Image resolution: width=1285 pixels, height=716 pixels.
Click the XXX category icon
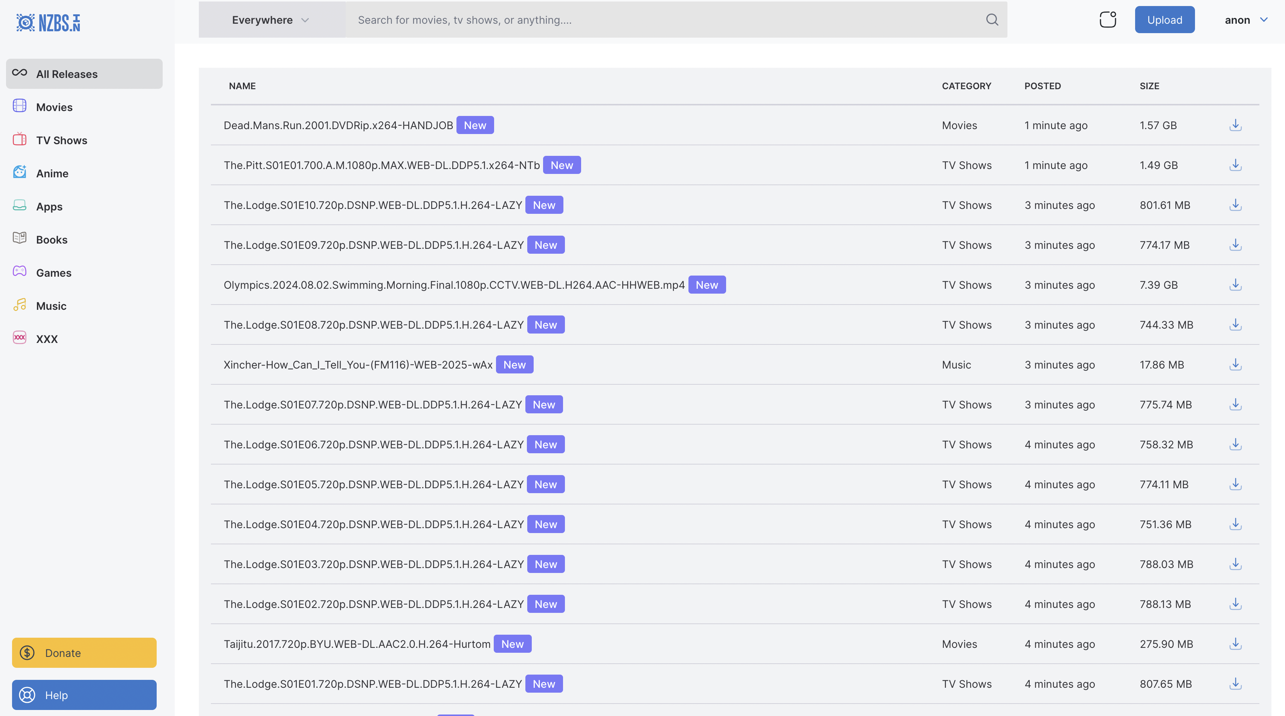(x=20, y=338)
